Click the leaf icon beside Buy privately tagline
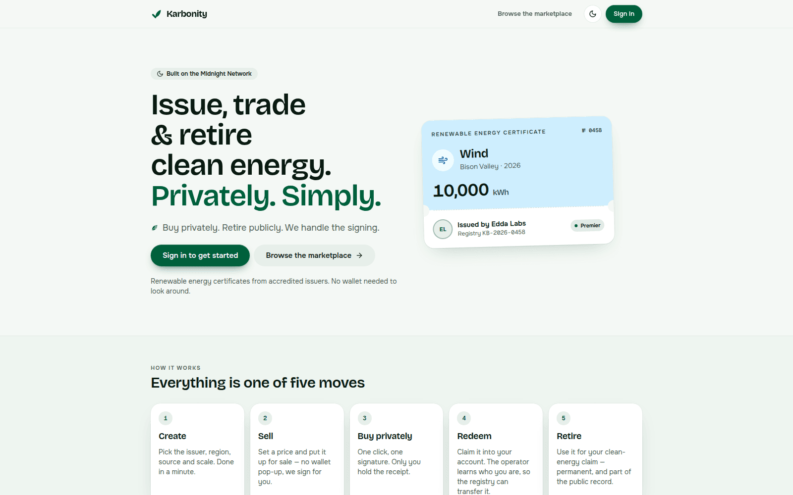Image resolution: width=793 pixels, height=495 pixels. pos(155,228)
